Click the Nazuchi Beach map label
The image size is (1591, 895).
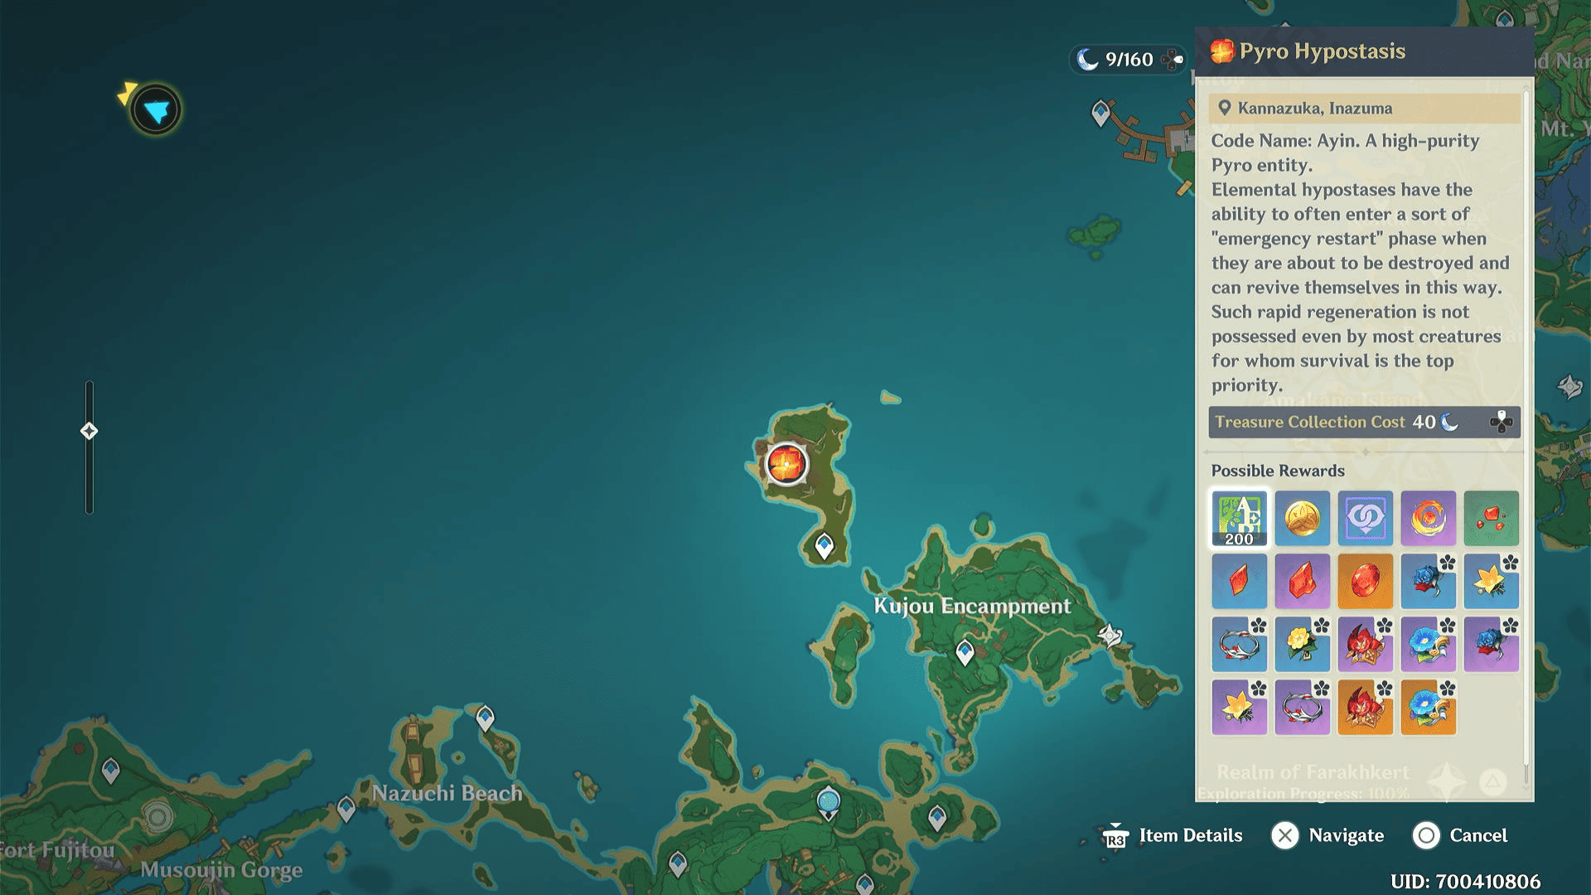click(x=447, y=793)
